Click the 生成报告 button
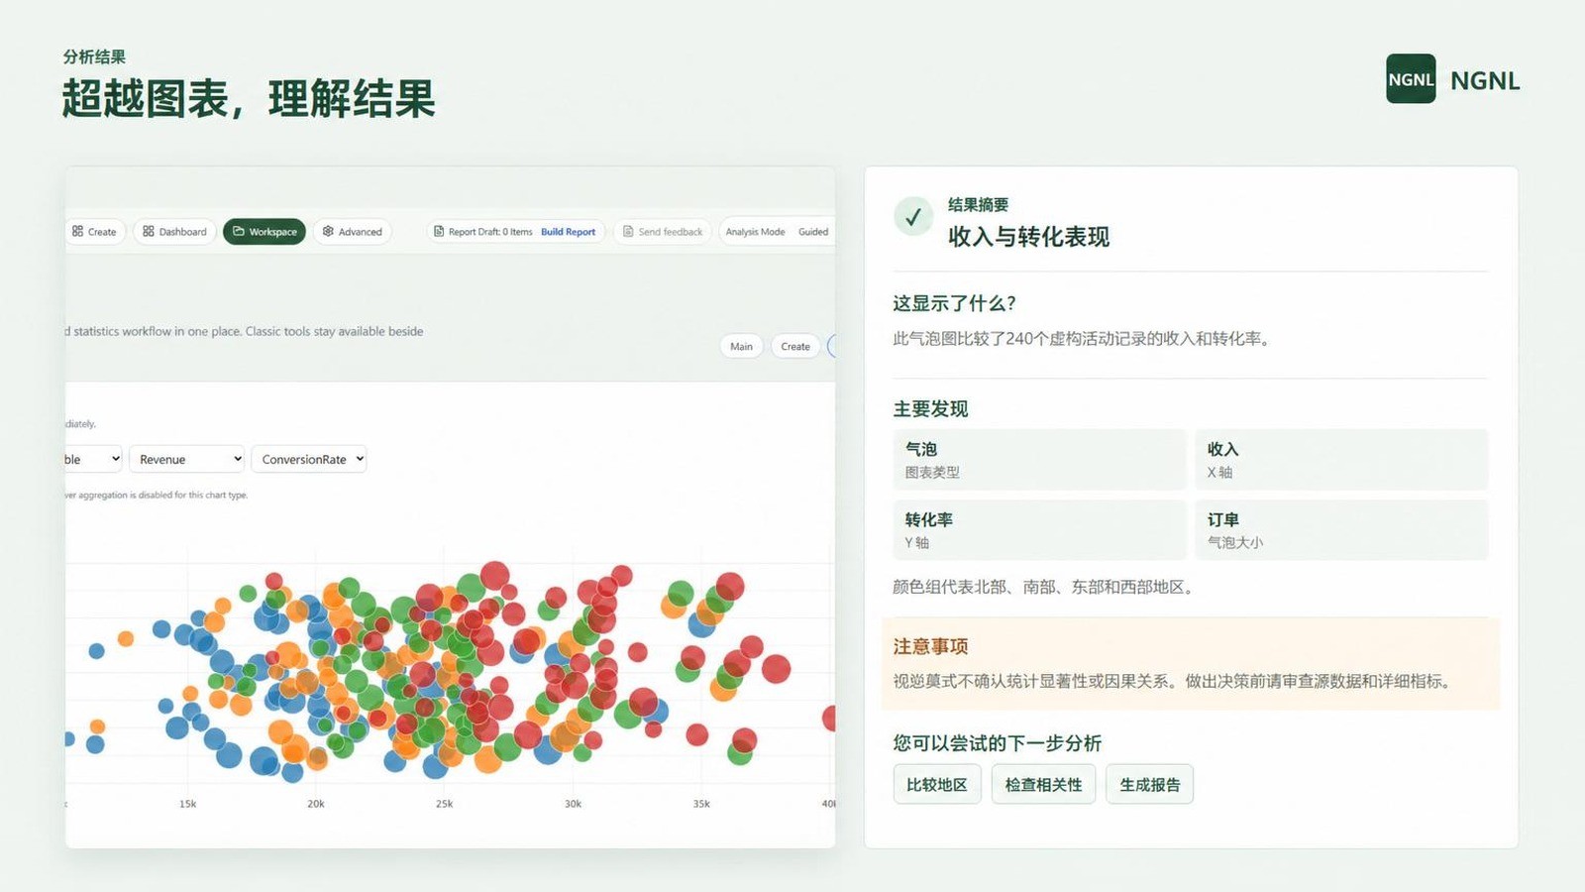Screen dimensions: 1585x892 click(1149, 784)
